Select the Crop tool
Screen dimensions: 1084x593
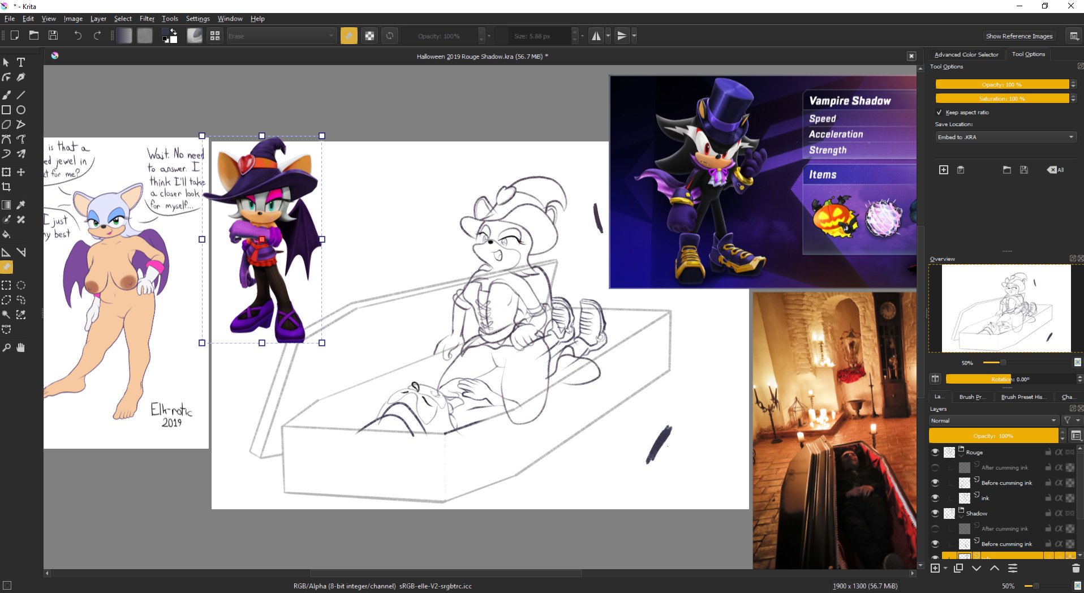tap(6, 187)
